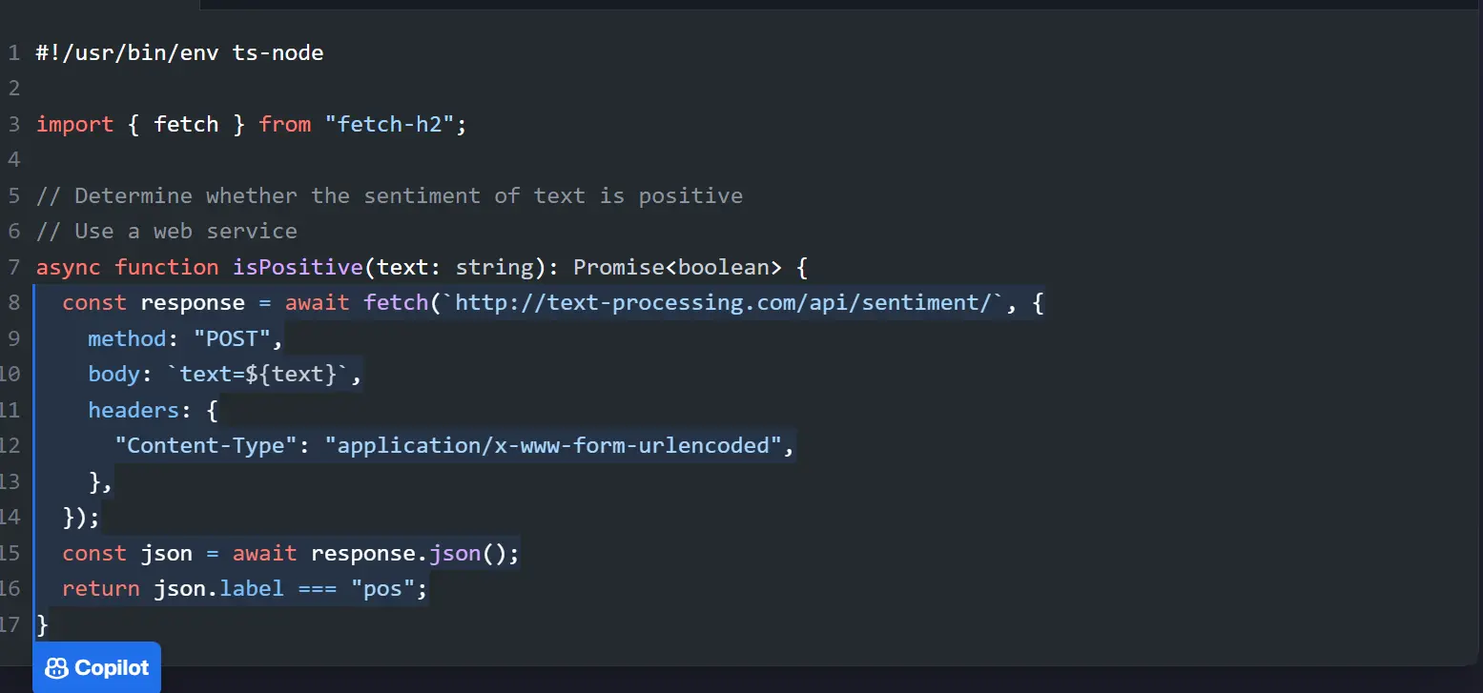Click the response.json() call

[x=415, y=553]
